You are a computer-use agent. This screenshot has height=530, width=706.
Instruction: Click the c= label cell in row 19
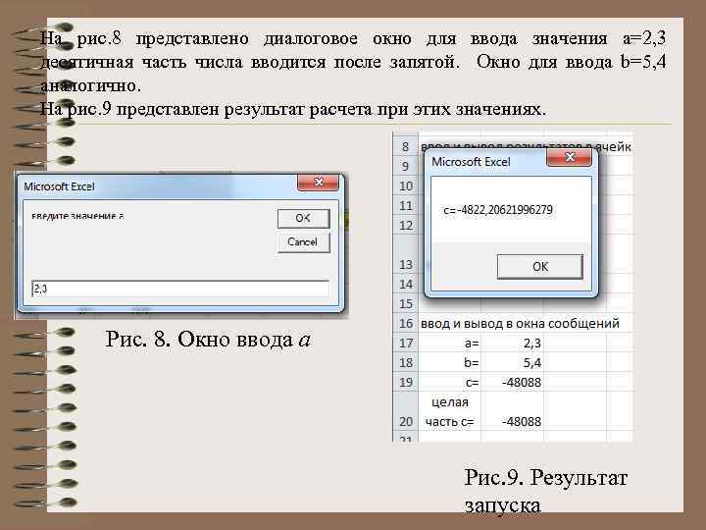[450, 382]
